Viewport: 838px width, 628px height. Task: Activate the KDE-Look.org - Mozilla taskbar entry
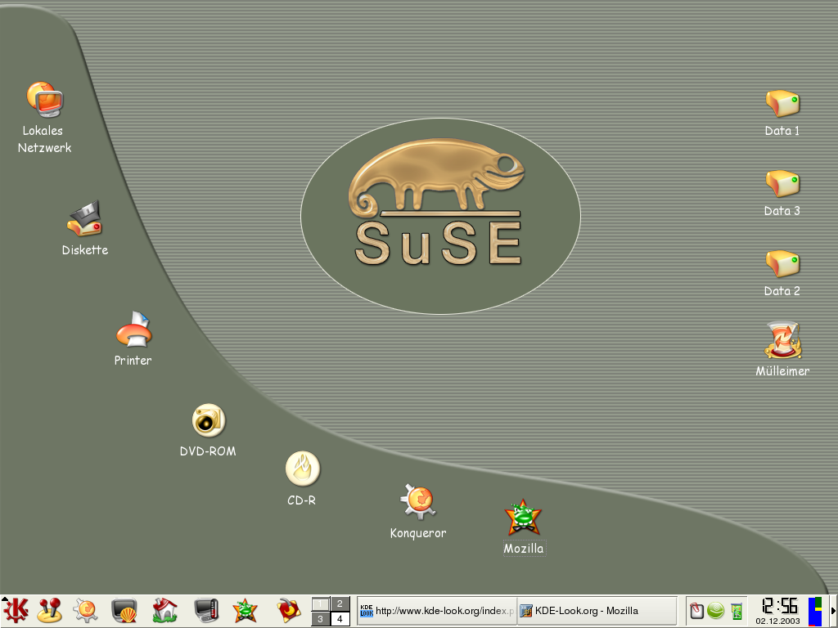(x=597, y=610)
